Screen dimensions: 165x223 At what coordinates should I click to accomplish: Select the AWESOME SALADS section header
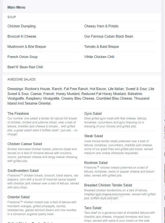(21, 80)
